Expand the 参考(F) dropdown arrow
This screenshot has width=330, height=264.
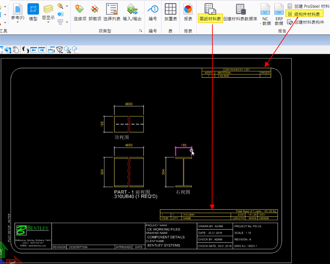point(17,23)
